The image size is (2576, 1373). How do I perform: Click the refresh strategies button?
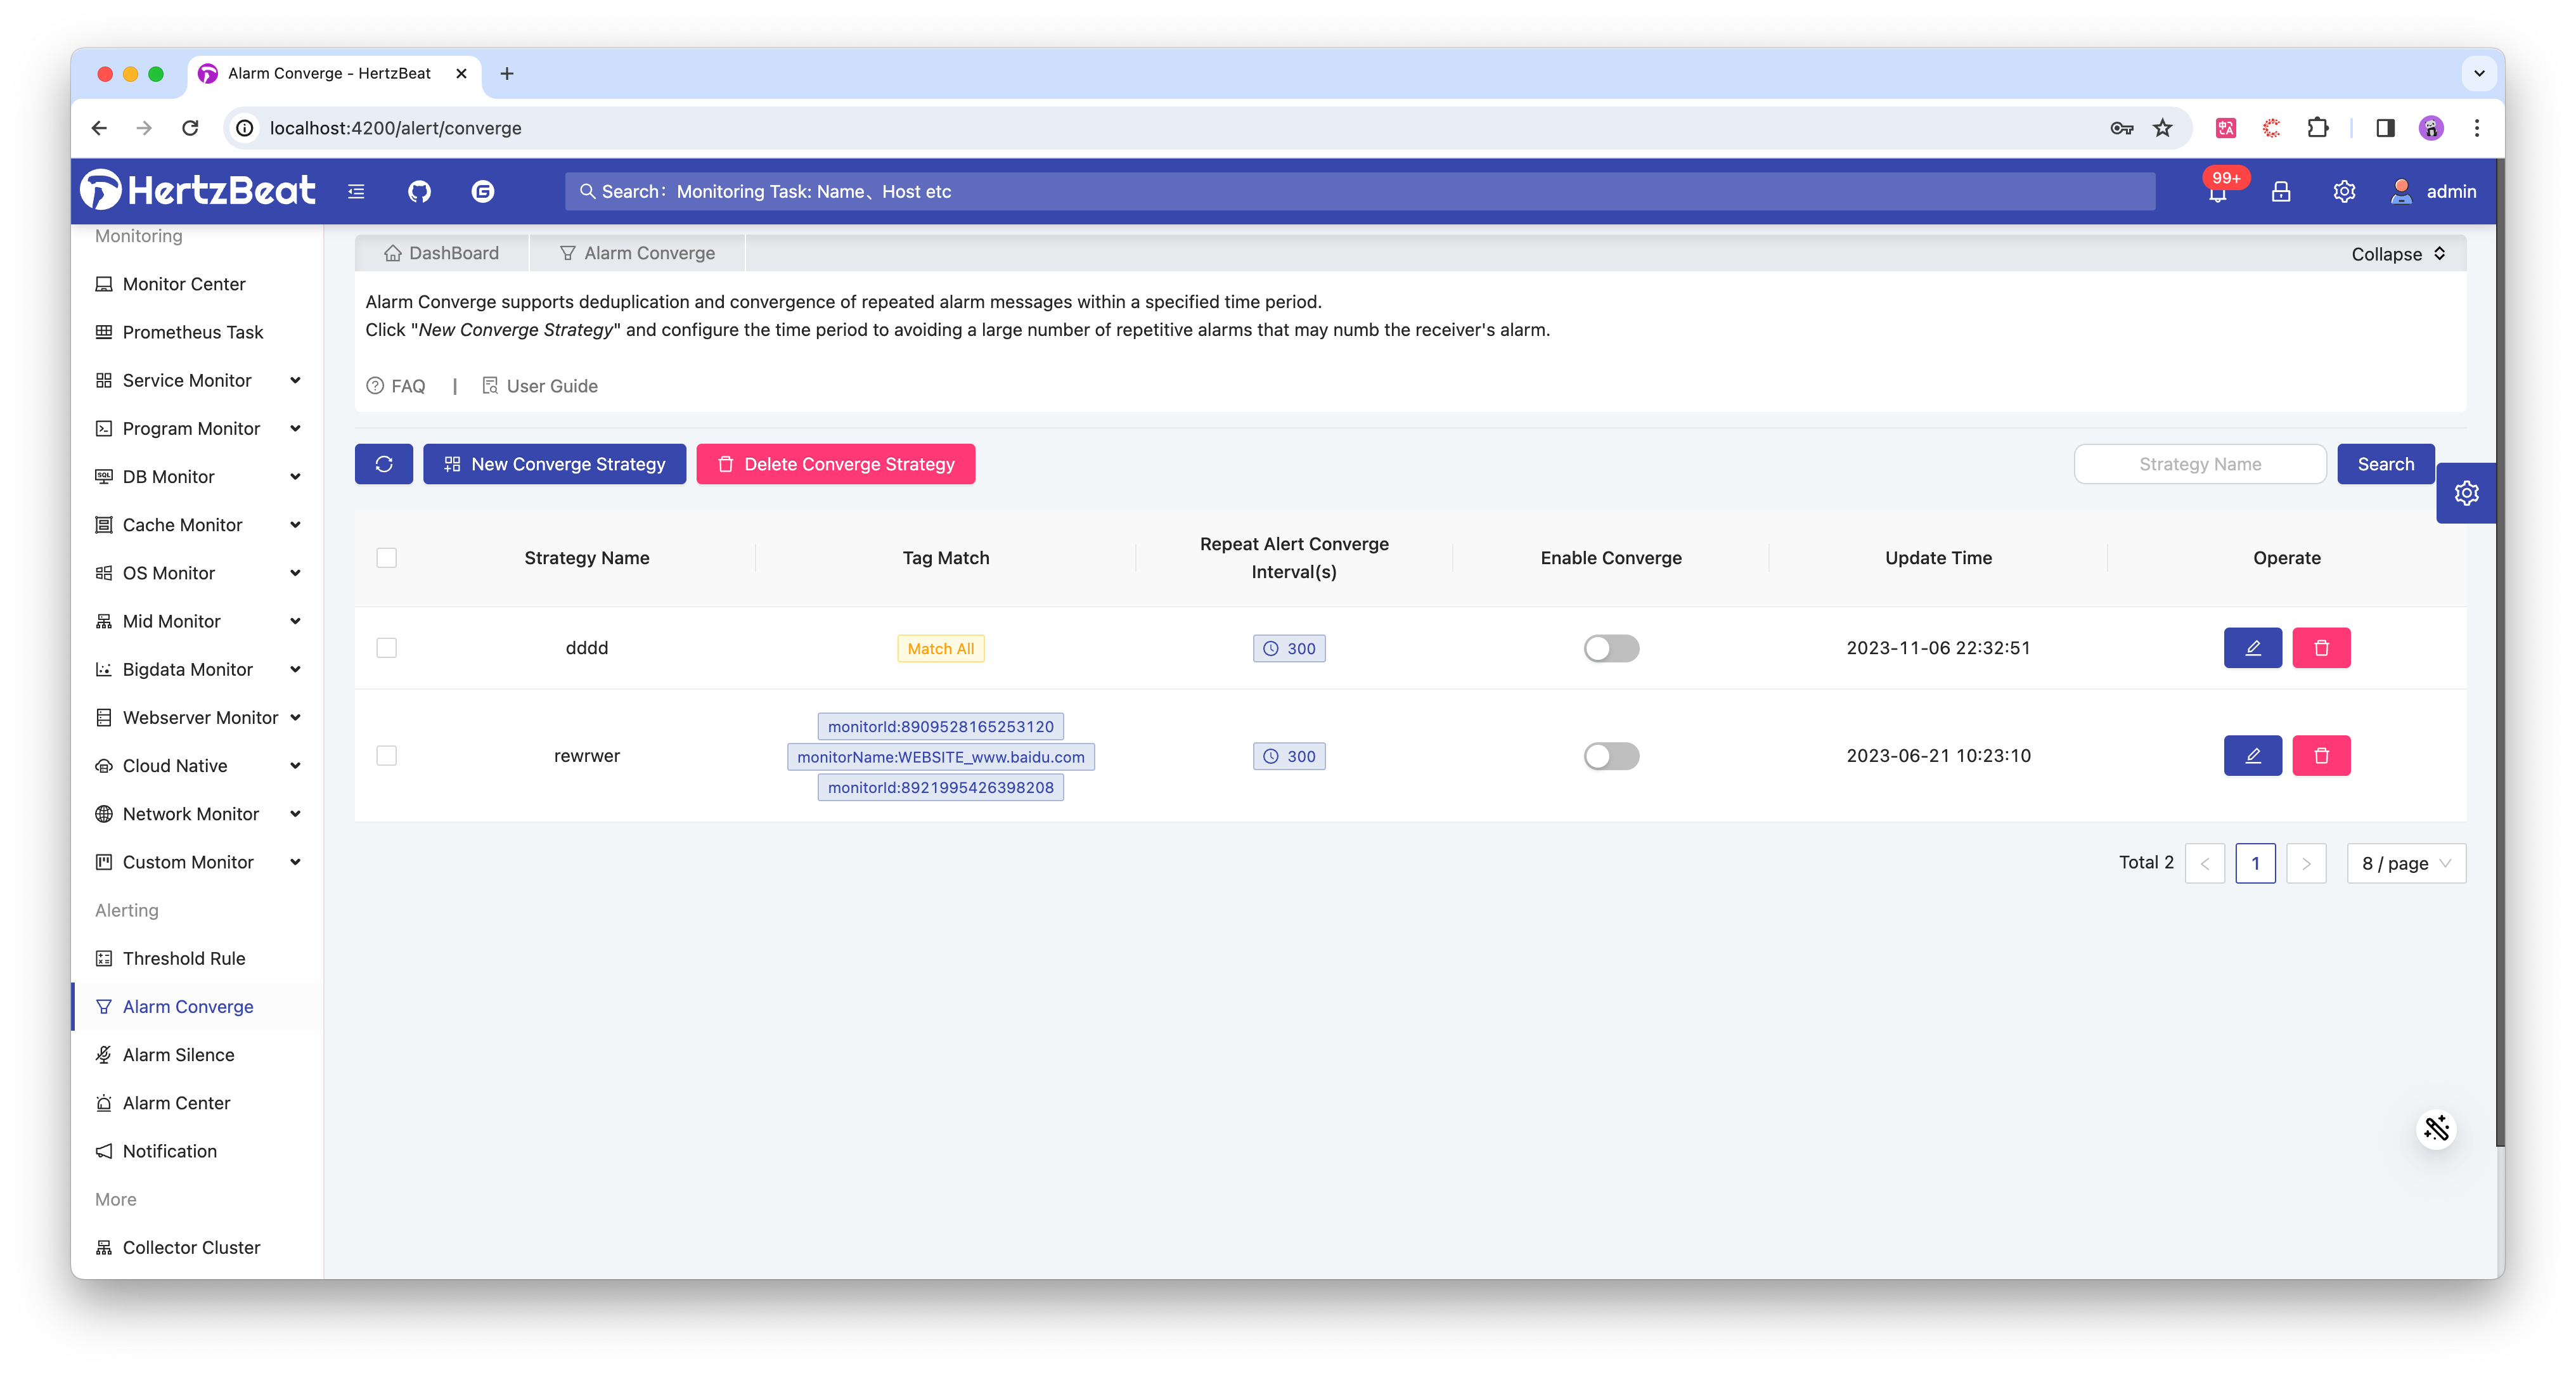point(383,464)
